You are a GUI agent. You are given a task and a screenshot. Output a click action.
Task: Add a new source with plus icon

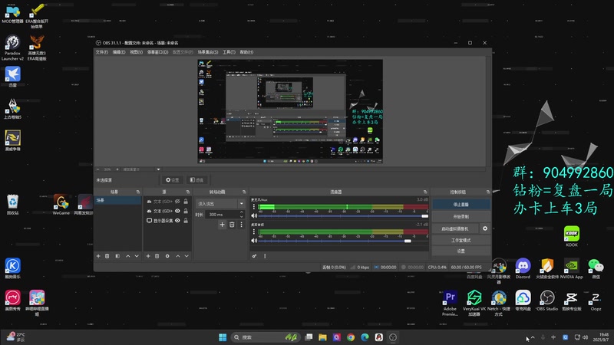pyautogui.click(x=148, y=256)
